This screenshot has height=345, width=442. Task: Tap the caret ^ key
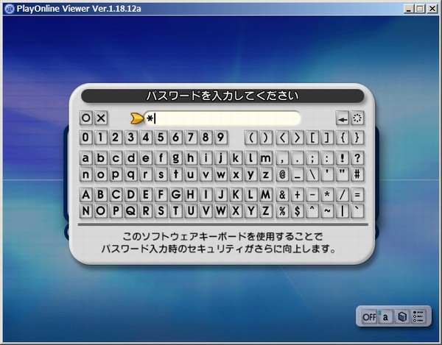[312, 211]
